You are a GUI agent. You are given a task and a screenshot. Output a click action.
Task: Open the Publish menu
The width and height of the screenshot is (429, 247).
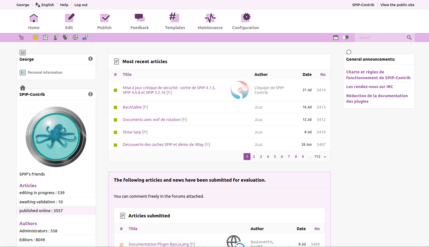104,22
